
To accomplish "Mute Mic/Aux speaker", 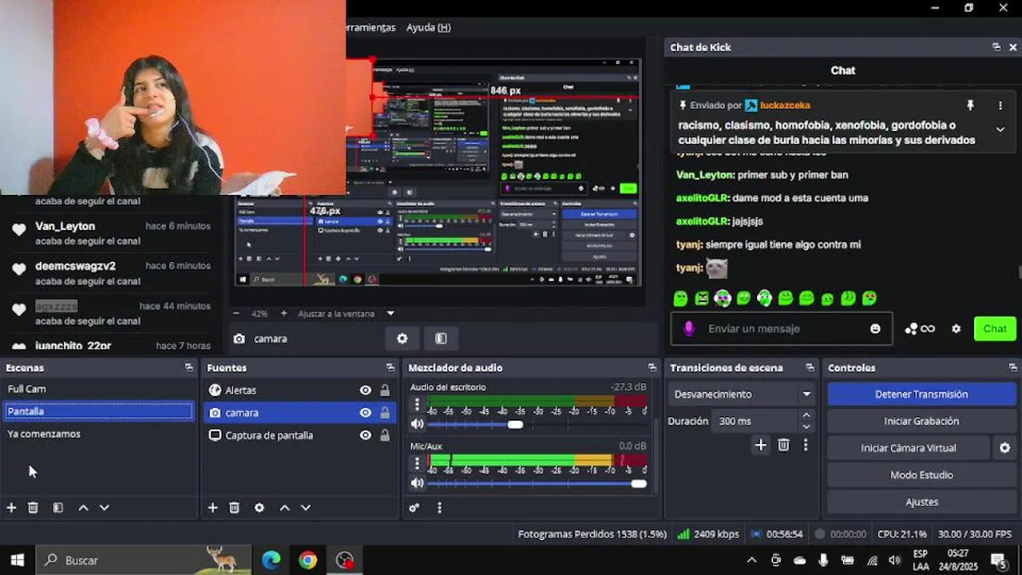I will click(x=417, y=483).
